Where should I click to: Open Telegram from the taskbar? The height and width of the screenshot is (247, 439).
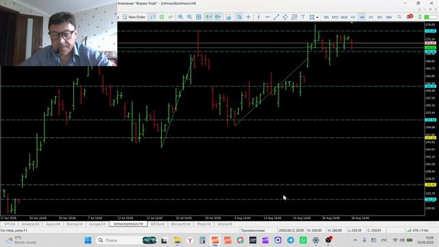point(291,240)
